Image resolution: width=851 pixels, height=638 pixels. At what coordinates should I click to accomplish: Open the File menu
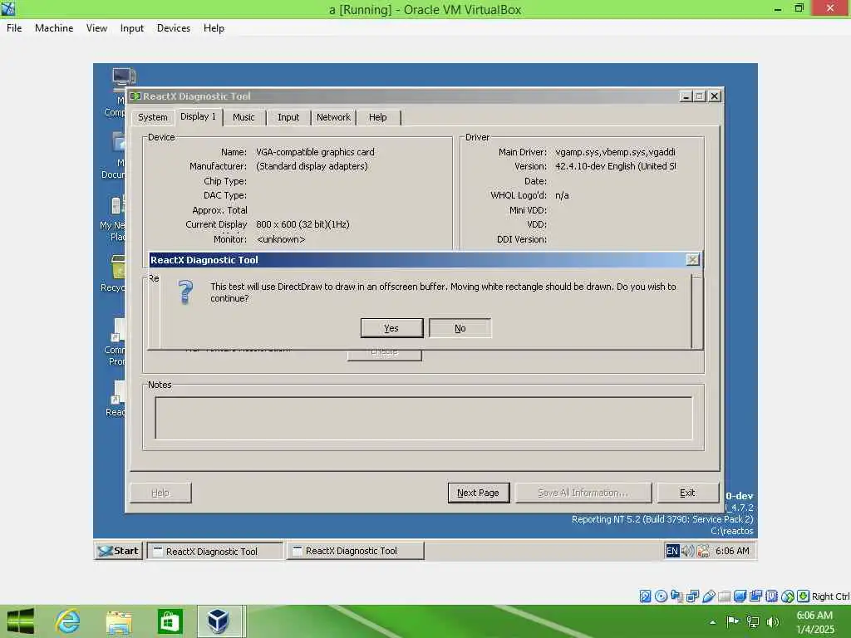(14, 28)
